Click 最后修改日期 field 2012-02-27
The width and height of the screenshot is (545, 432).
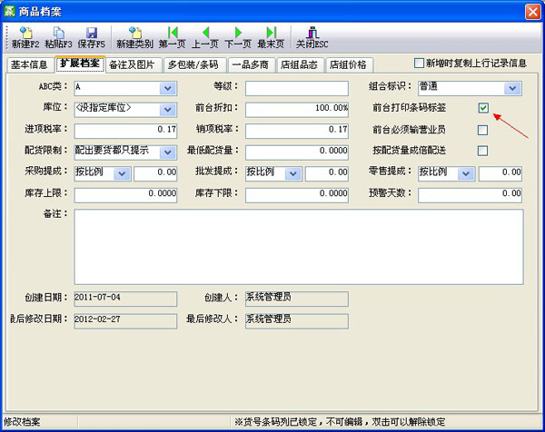click(x=125, y=321)
